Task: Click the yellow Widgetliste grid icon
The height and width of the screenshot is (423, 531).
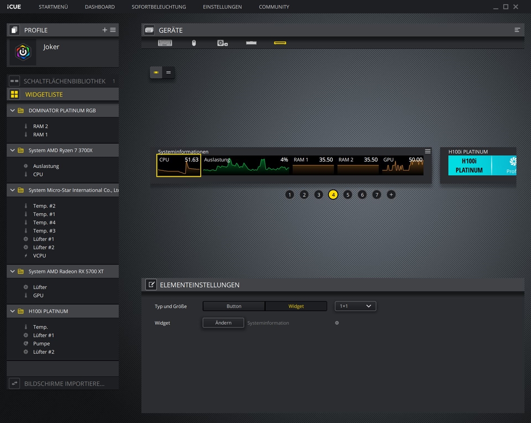Action: click(x=15, y=94)
